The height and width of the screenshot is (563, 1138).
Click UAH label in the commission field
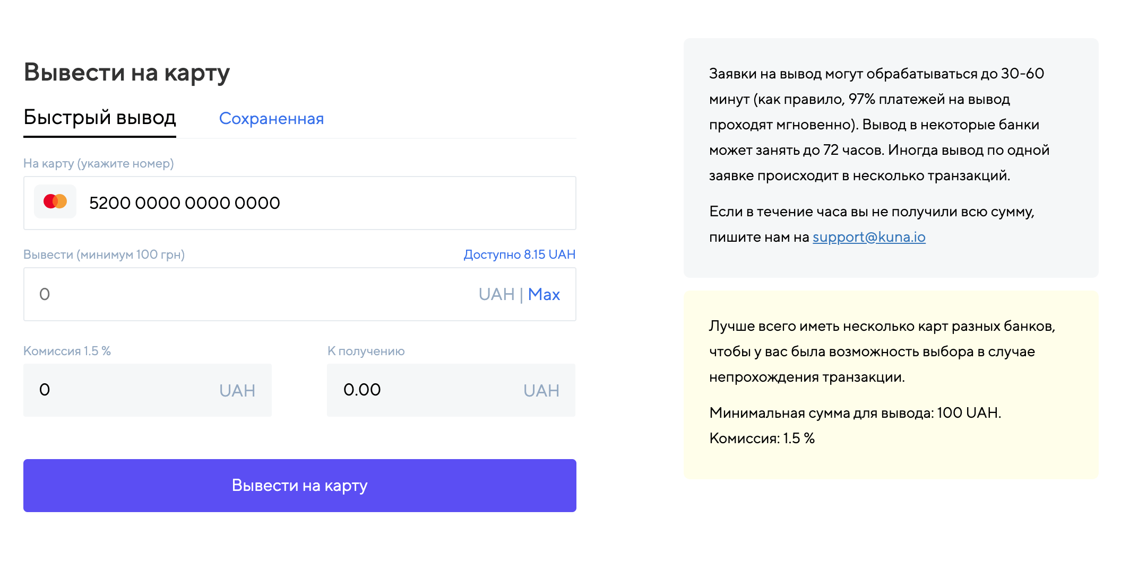pyautogui.click(x=237, y=391)
